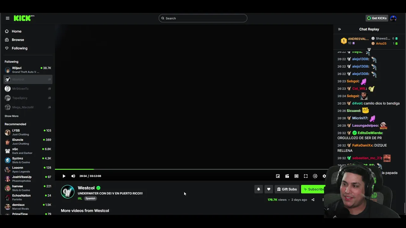Collapse the Chat Replay panel icon
Viewport: 406px width, 228px height.
(339, 29)
